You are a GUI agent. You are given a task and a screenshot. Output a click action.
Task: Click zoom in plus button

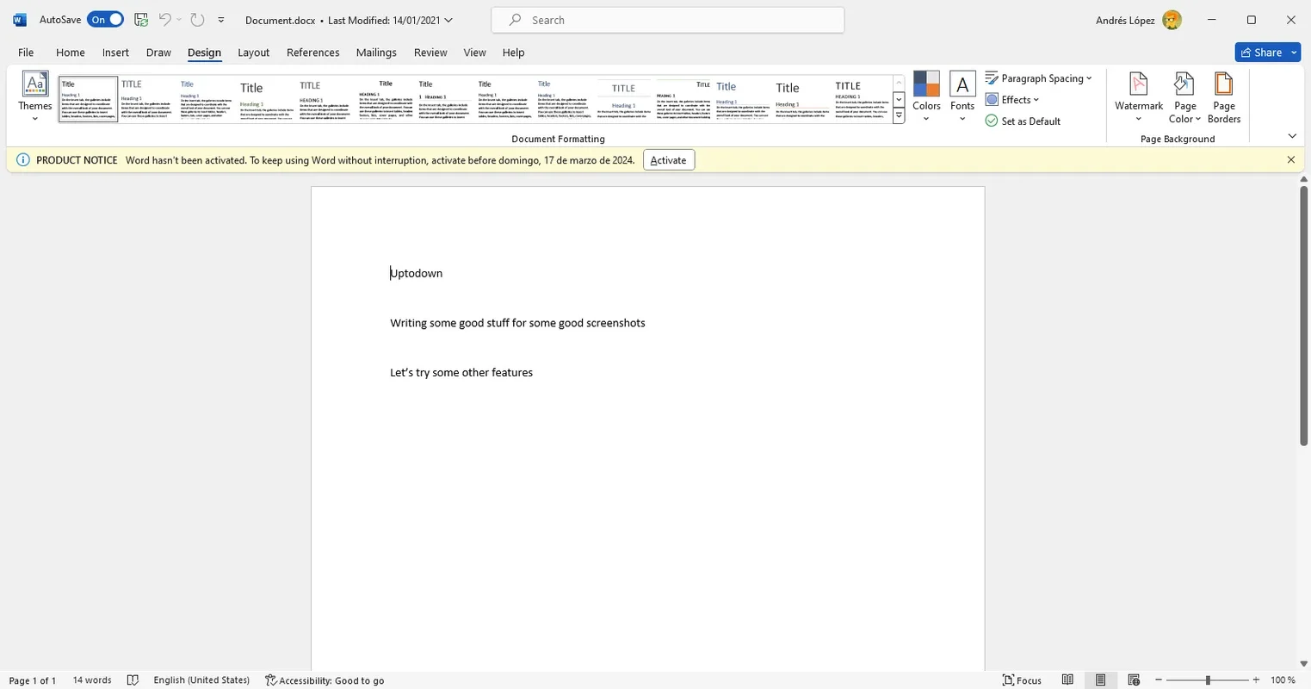[1257, 680]
